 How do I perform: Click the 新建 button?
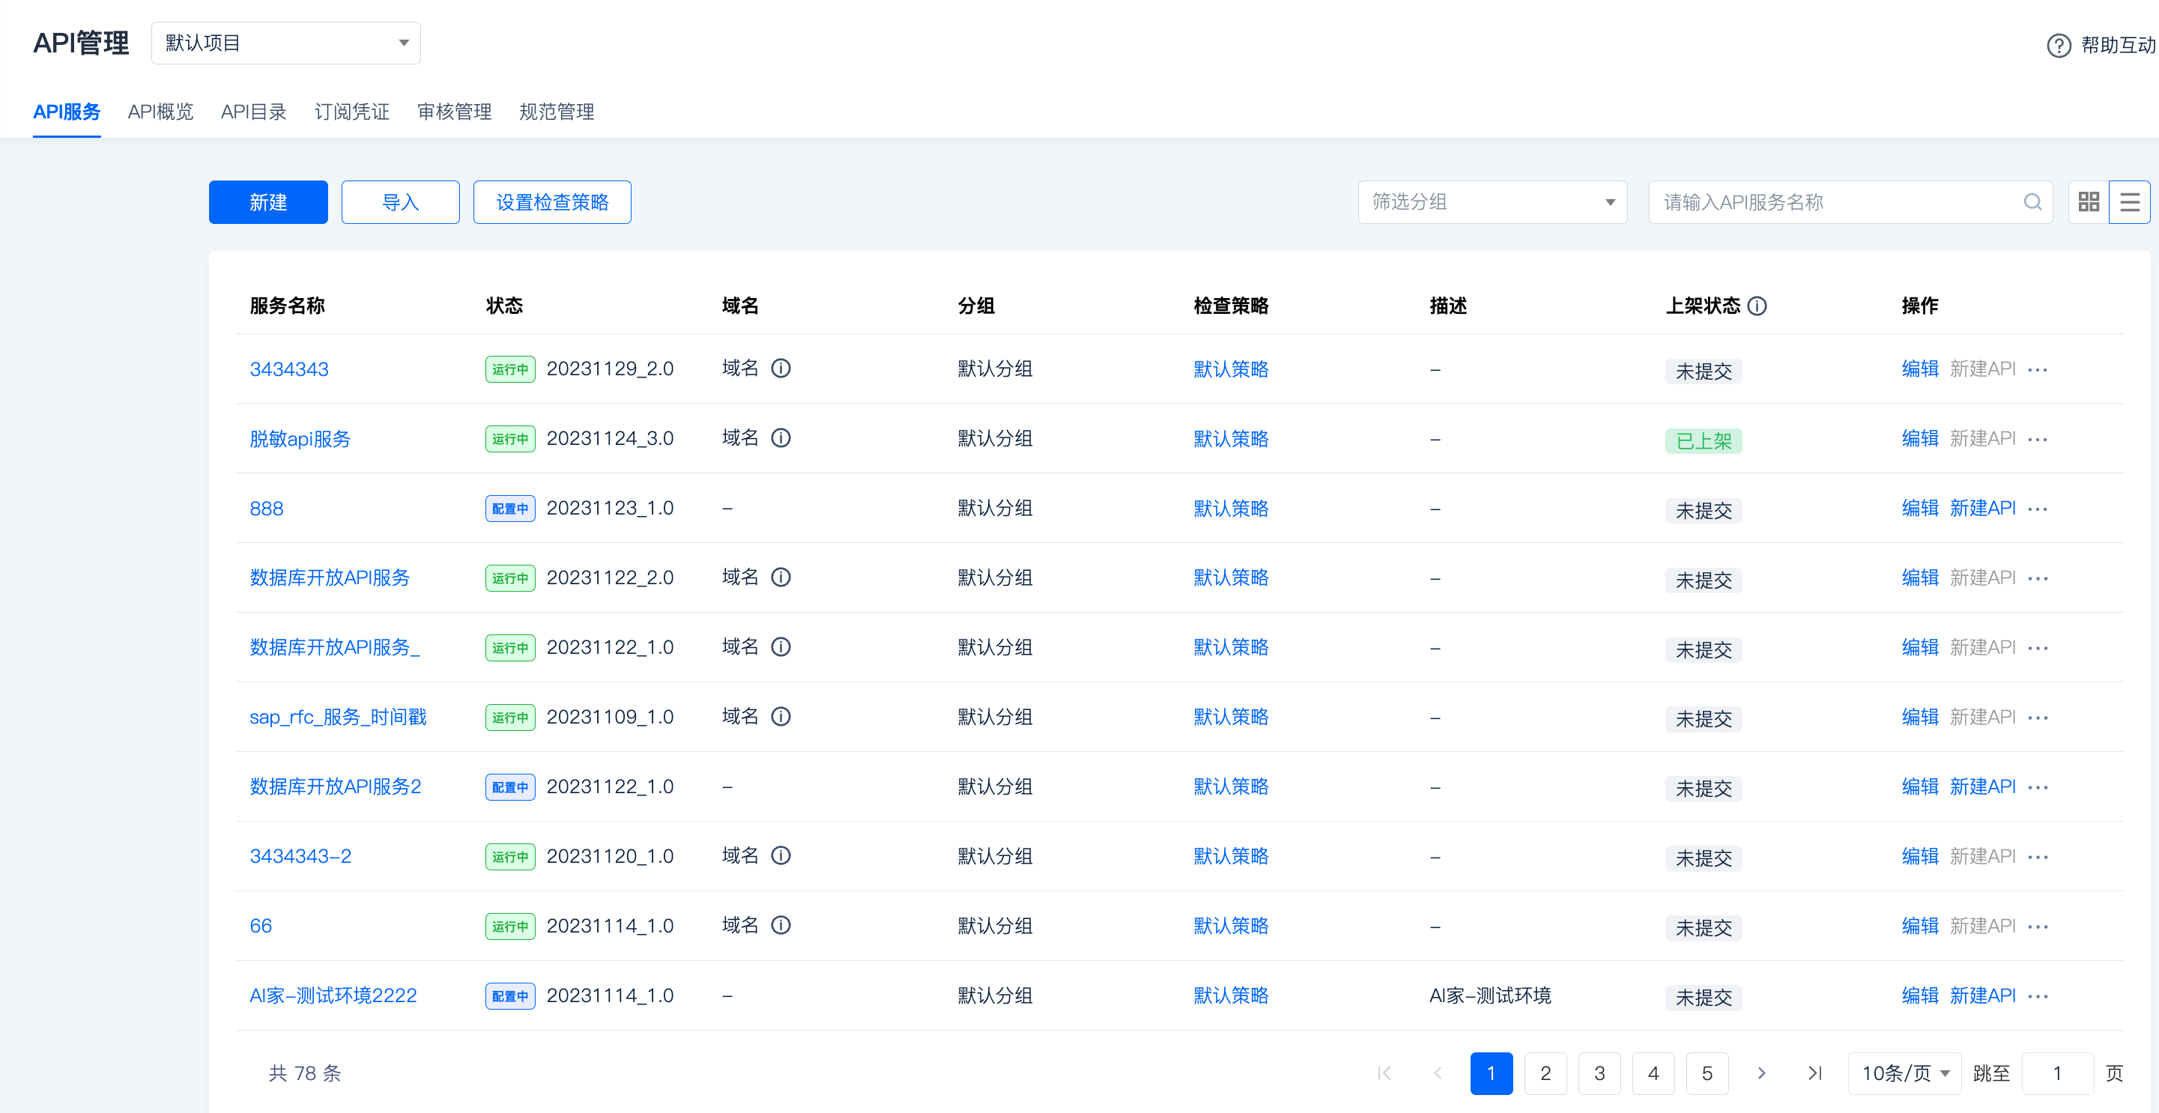tap(268, 202)
